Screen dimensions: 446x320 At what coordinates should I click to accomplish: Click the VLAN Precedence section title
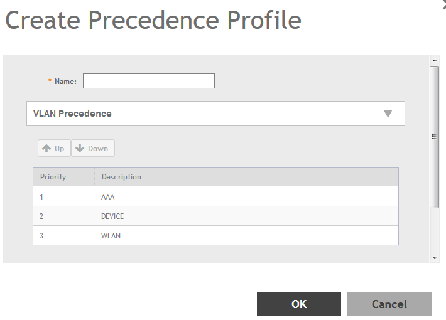[72, 114]
